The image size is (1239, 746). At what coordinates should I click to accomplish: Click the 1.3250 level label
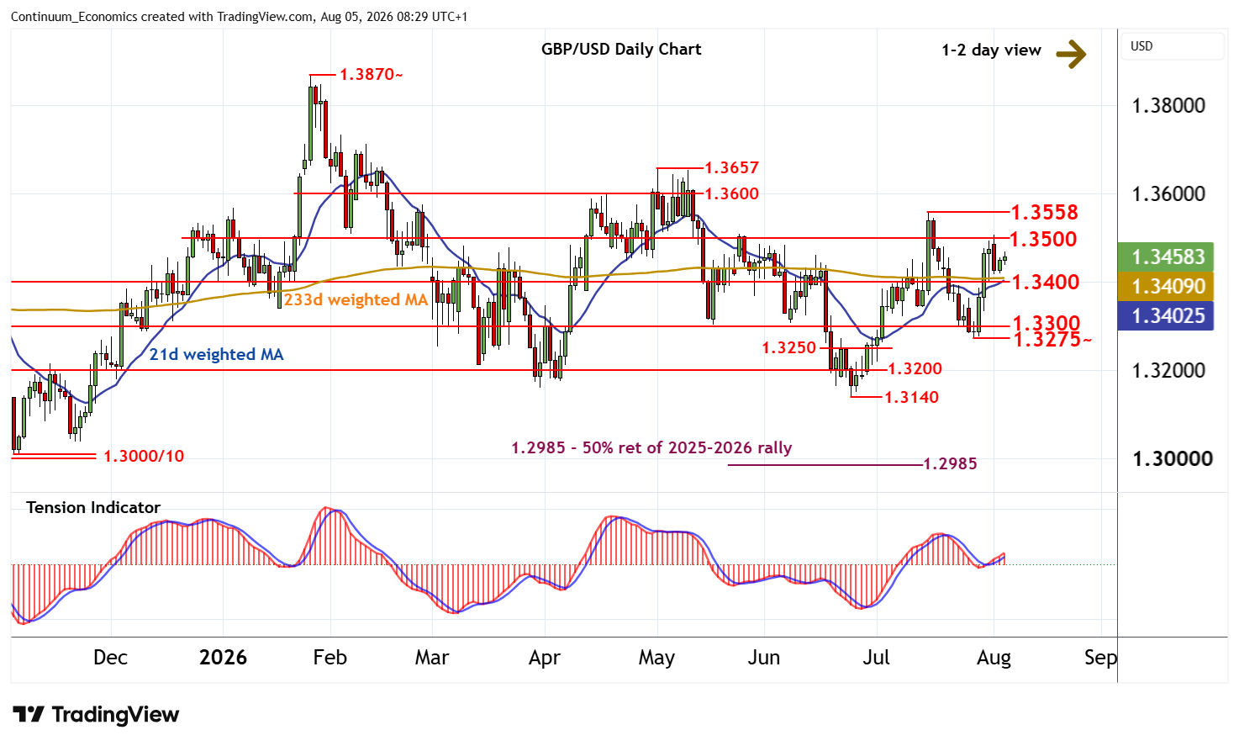(x=789, y=347)
